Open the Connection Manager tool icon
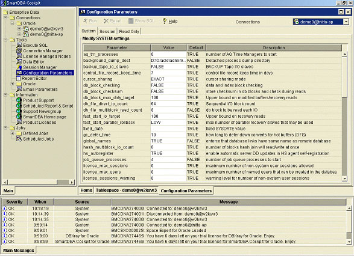Image resolution: width=354 pixels, height=256 pixels. point(19,50)
